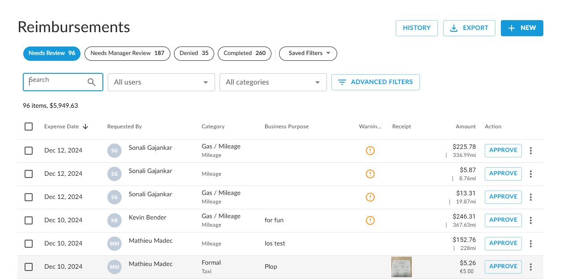This screenshot has width=563, height=279.
Task: Click the search magnifier icon
Action: [x=92, y=82]
